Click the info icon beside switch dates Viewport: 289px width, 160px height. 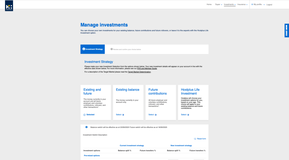coord(86,127)
